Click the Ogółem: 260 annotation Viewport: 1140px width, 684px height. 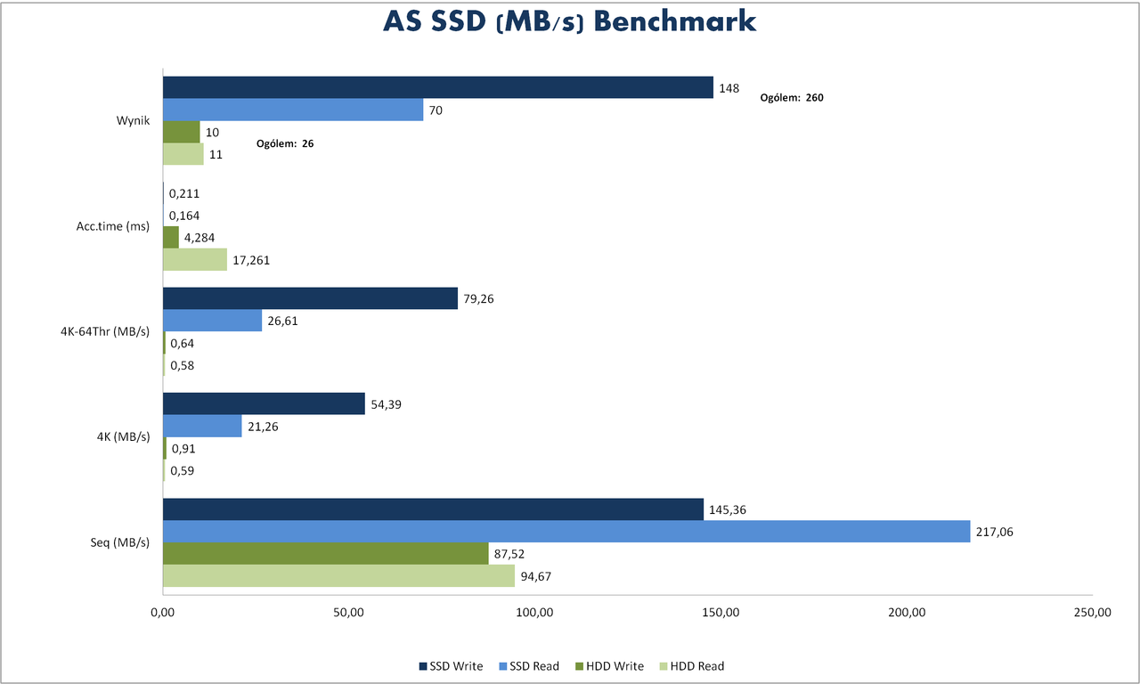(x=792, y=98)
